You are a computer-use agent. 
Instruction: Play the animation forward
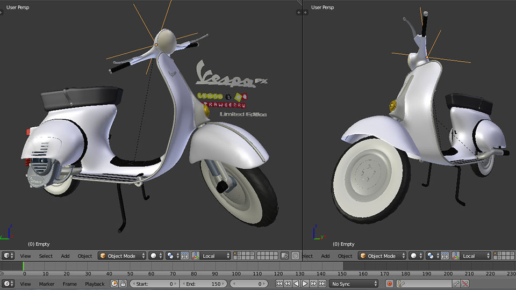305,284
